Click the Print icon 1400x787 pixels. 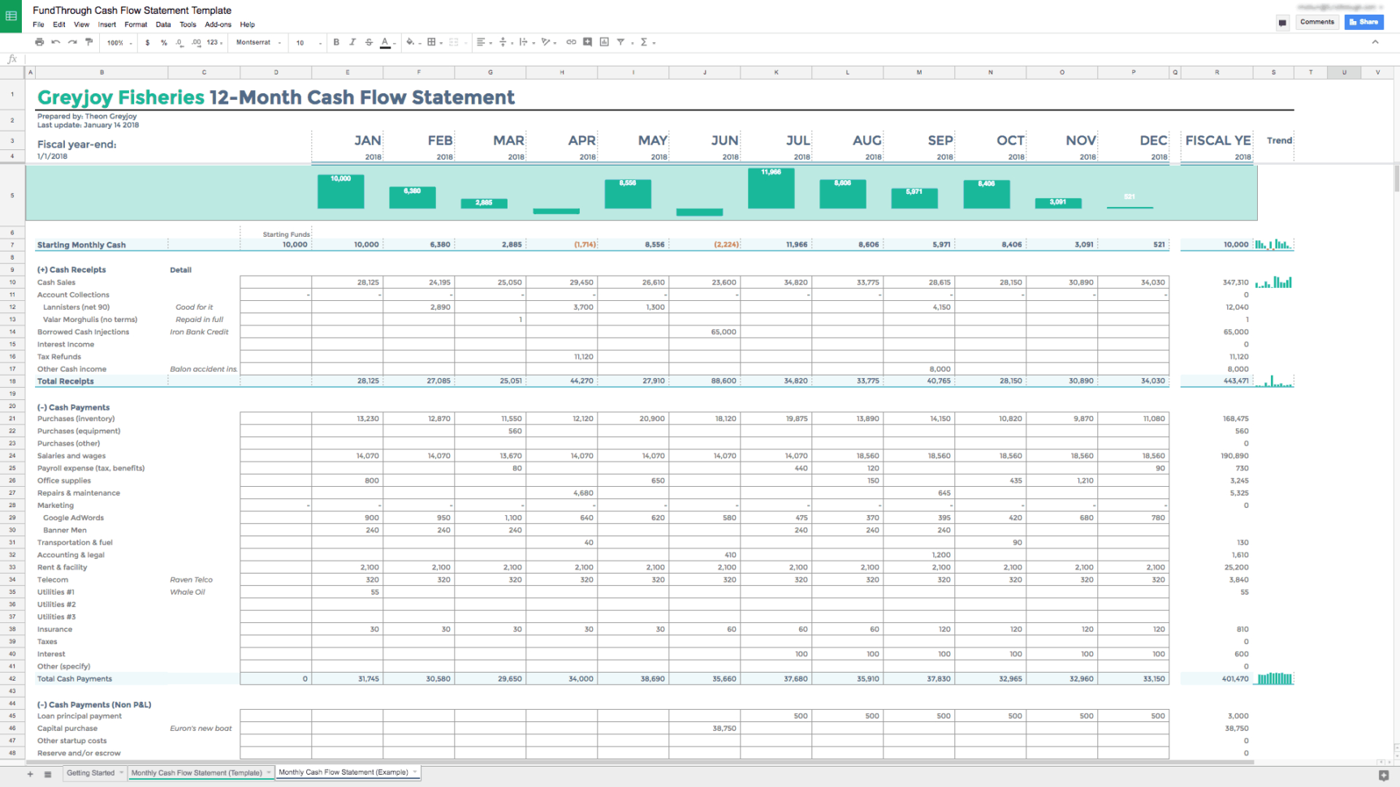39,42
